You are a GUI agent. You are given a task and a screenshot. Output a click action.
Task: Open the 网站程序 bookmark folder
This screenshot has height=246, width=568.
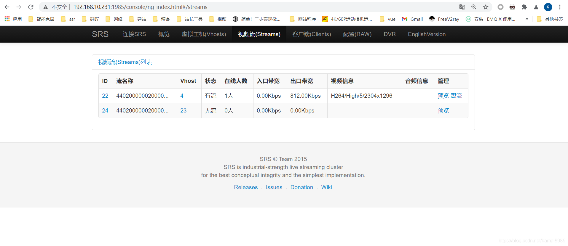[303, 19]
